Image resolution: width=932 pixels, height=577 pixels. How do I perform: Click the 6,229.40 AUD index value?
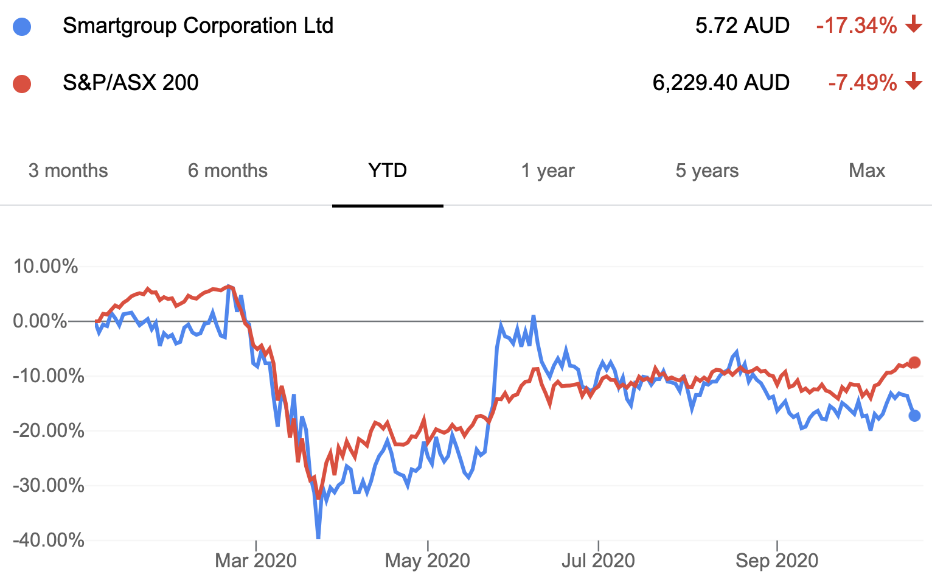[x=721, y=83]
